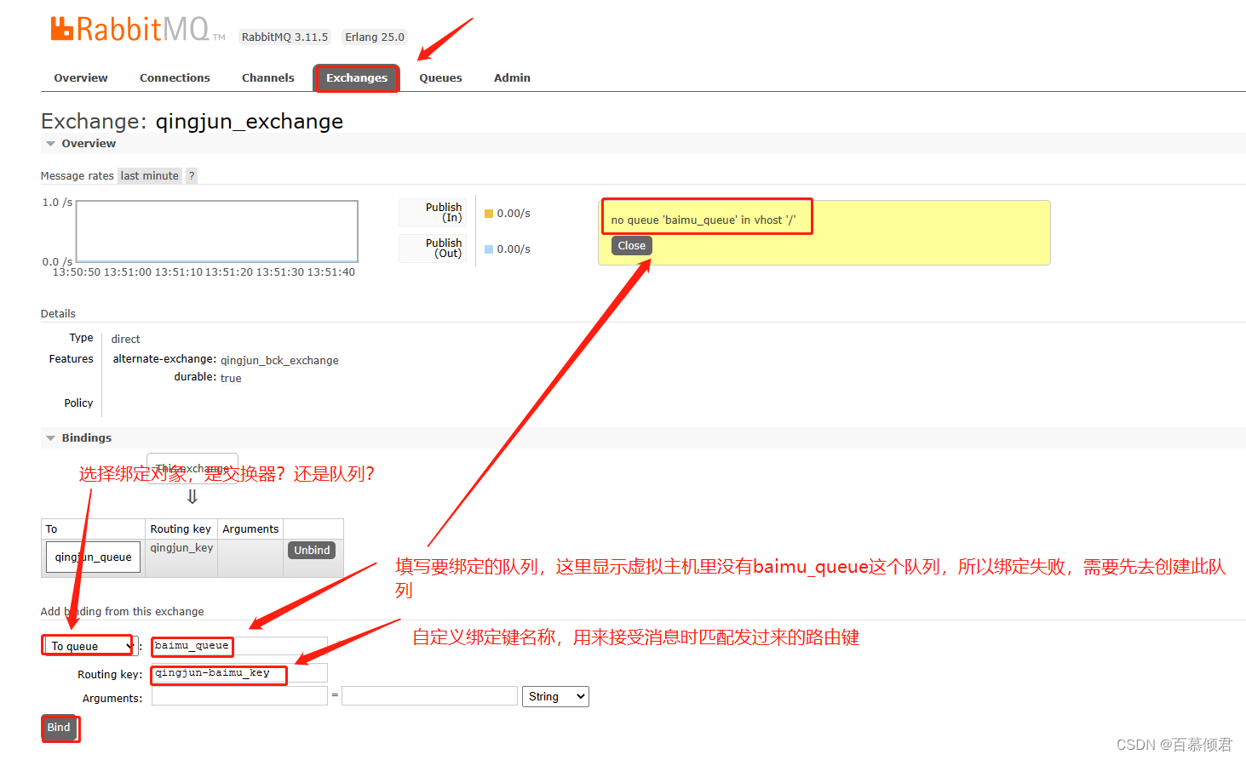
Task: Select the 'qingjun_bck_exchange' alternate-exchange value
Action: (279, 360)
